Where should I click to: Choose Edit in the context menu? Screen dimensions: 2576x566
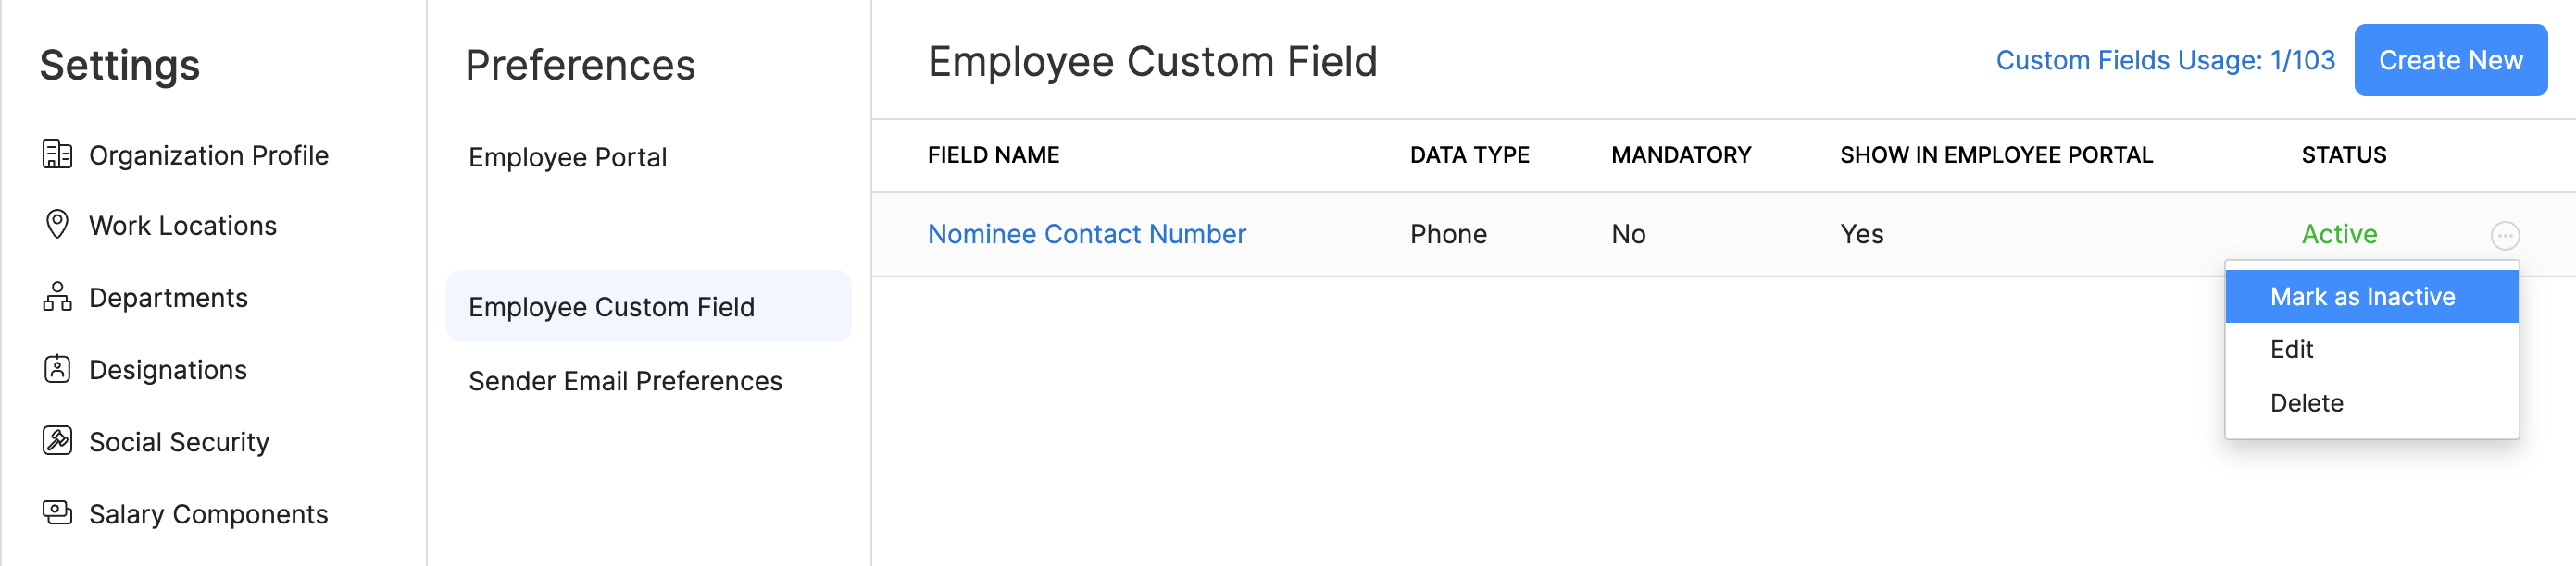point(2291,350)
